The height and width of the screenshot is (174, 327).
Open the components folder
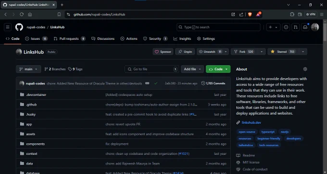pyautogui.click(x=35, y=144)
